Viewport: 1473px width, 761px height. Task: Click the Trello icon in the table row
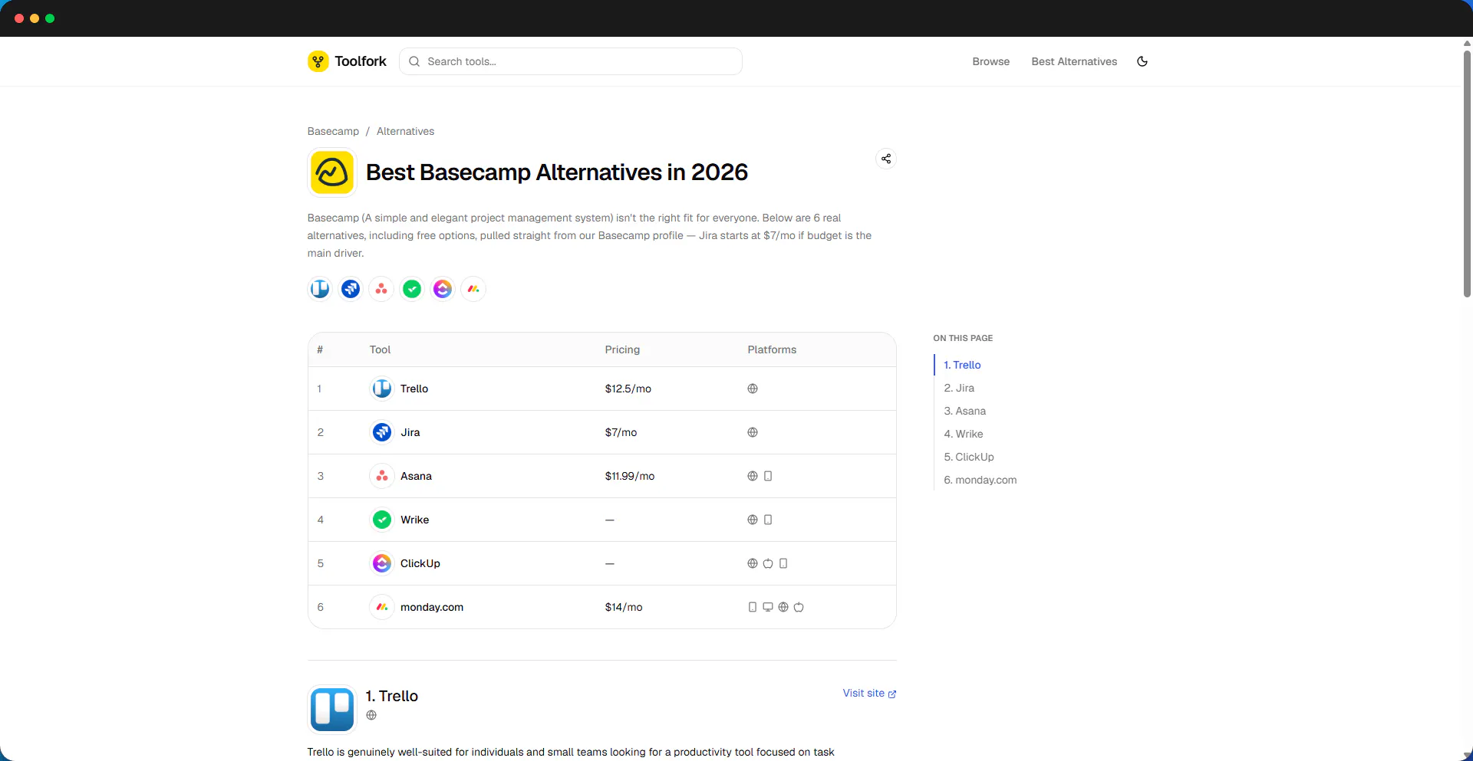point(382,389)
